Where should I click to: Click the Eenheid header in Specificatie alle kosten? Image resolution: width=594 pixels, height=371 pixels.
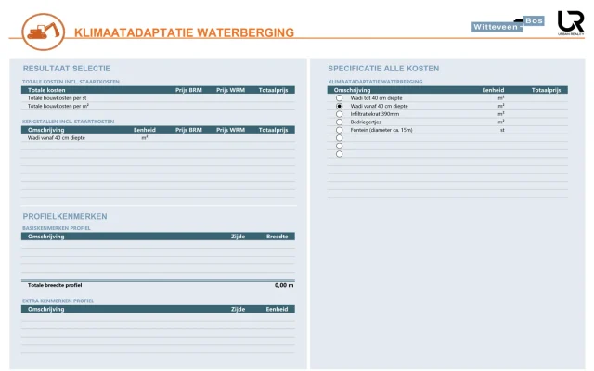(493, 90)
